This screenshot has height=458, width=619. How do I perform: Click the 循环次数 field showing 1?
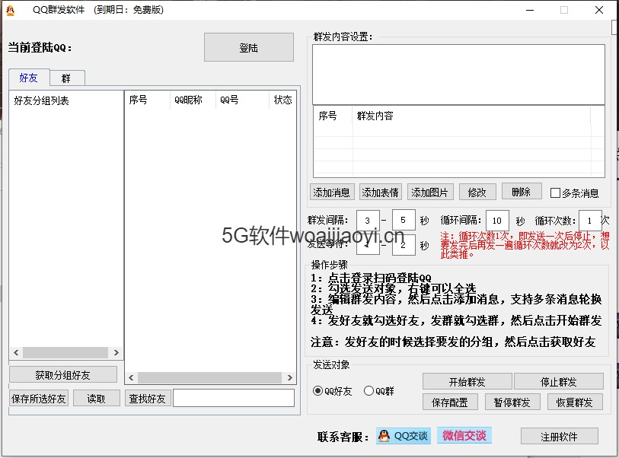tap(590, 220)
